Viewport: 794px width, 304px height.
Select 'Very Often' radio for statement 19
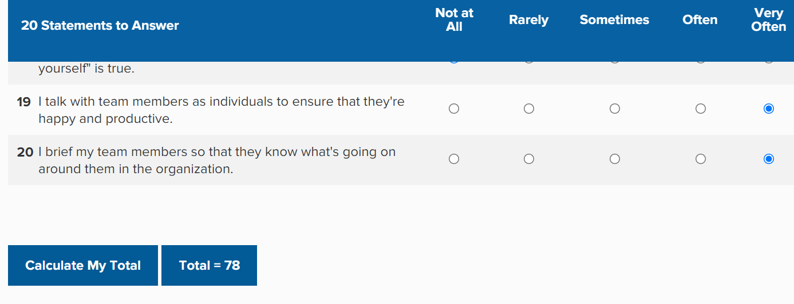tap(769, 109)
